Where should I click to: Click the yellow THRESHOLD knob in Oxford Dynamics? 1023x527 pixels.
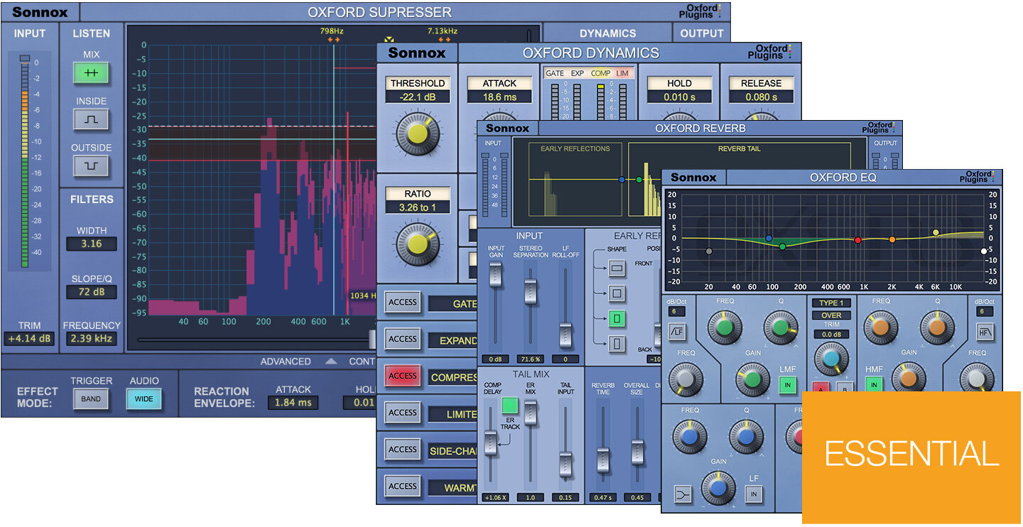click(417, 134)
